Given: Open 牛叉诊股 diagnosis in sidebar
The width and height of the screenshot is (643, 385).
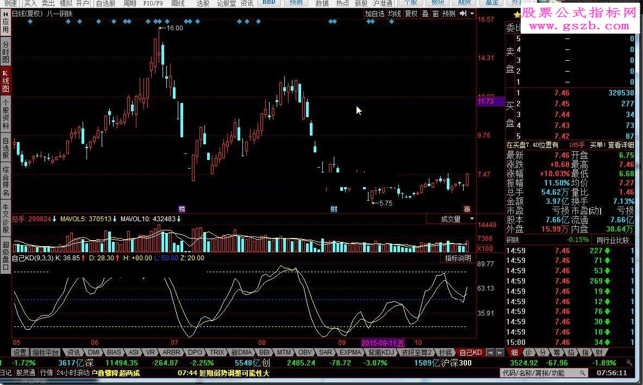Looking at the screenshot, I should pos(6,218).
